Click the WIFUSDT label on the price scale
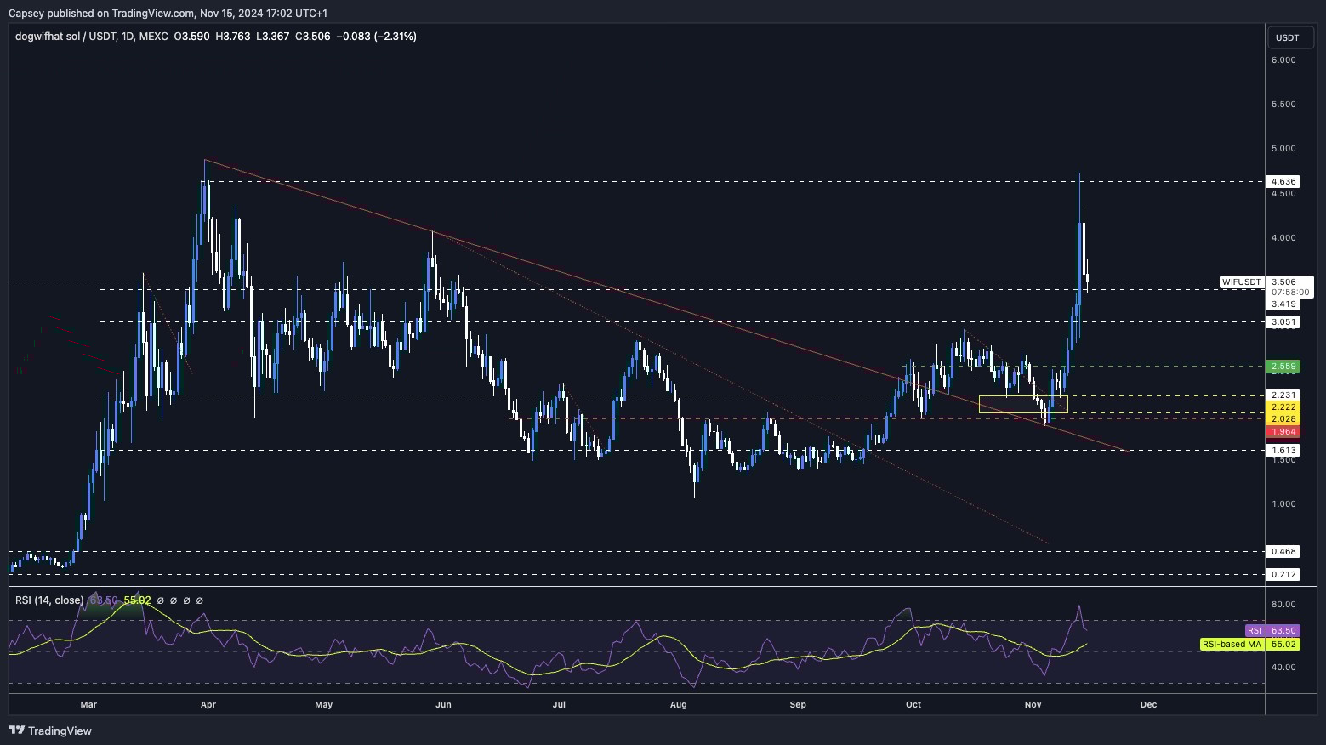The image size is (1326, 745). (1241, 282)
